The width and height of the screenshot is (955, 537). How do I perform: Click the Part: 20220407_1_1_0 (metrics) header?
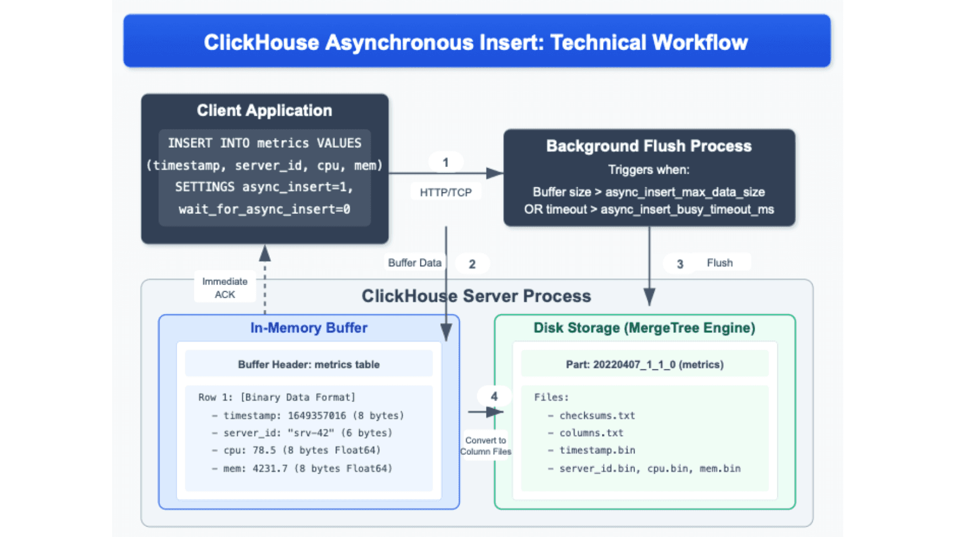pyautogui.click(x=644, y=364)
